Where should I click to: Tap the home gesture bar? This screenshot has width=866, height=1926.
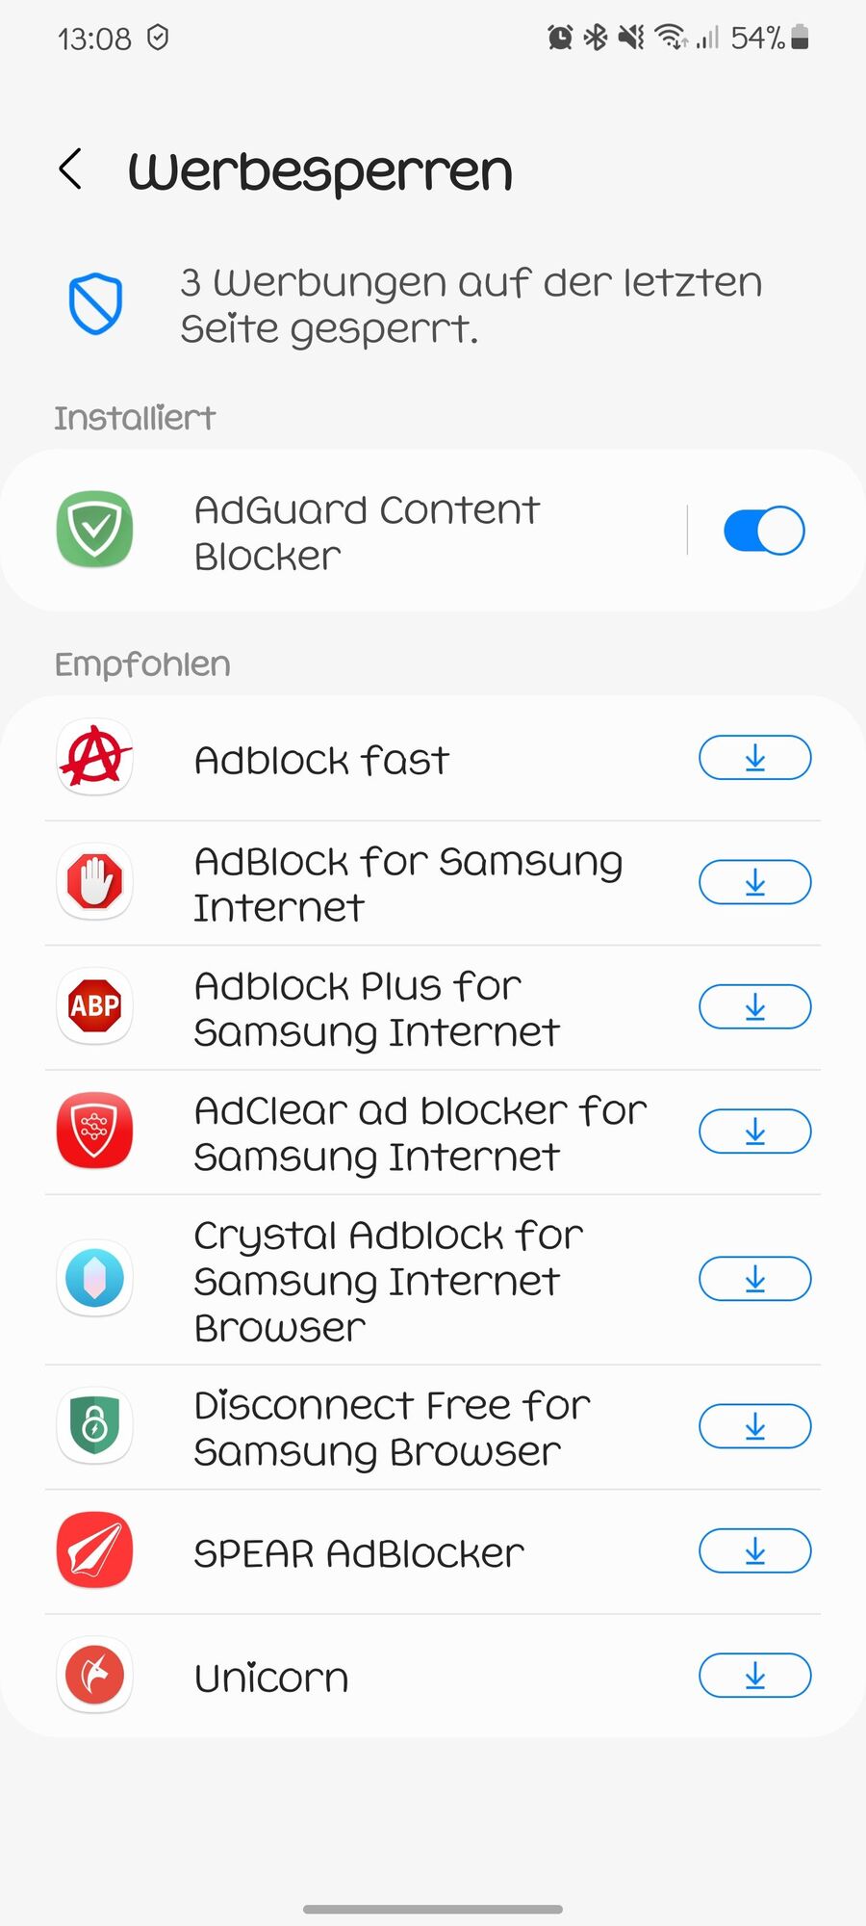pos(433,1909)
